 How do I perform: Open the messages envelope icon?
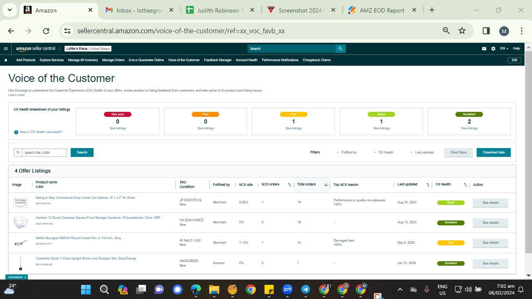484,49
